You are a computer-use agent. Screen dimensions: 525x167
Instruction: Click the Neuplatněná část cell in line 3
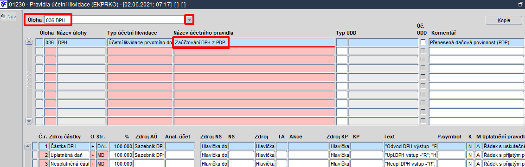coord(69,164)
